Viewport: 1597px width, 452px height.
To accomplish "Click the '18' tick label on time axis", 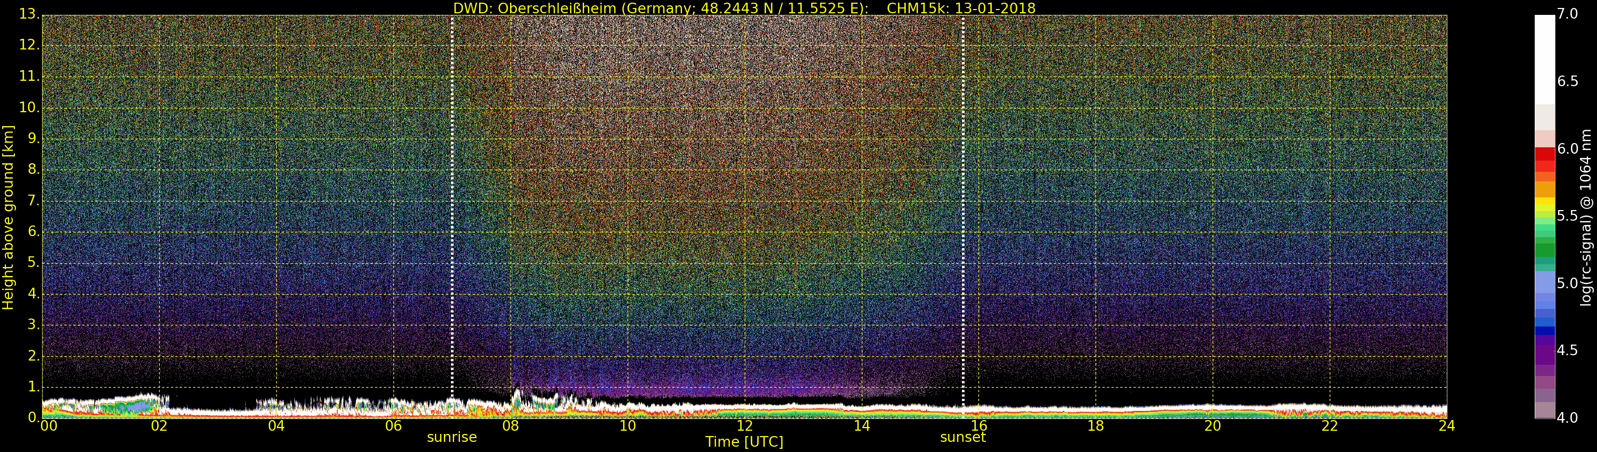I will (1096, 426).
